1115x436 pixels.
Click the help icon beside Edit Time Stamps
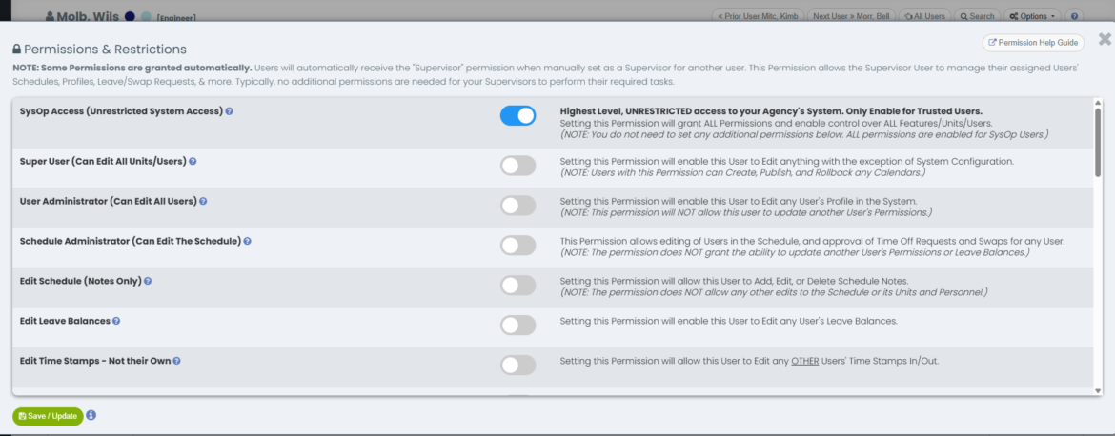(x=176, y=361)
